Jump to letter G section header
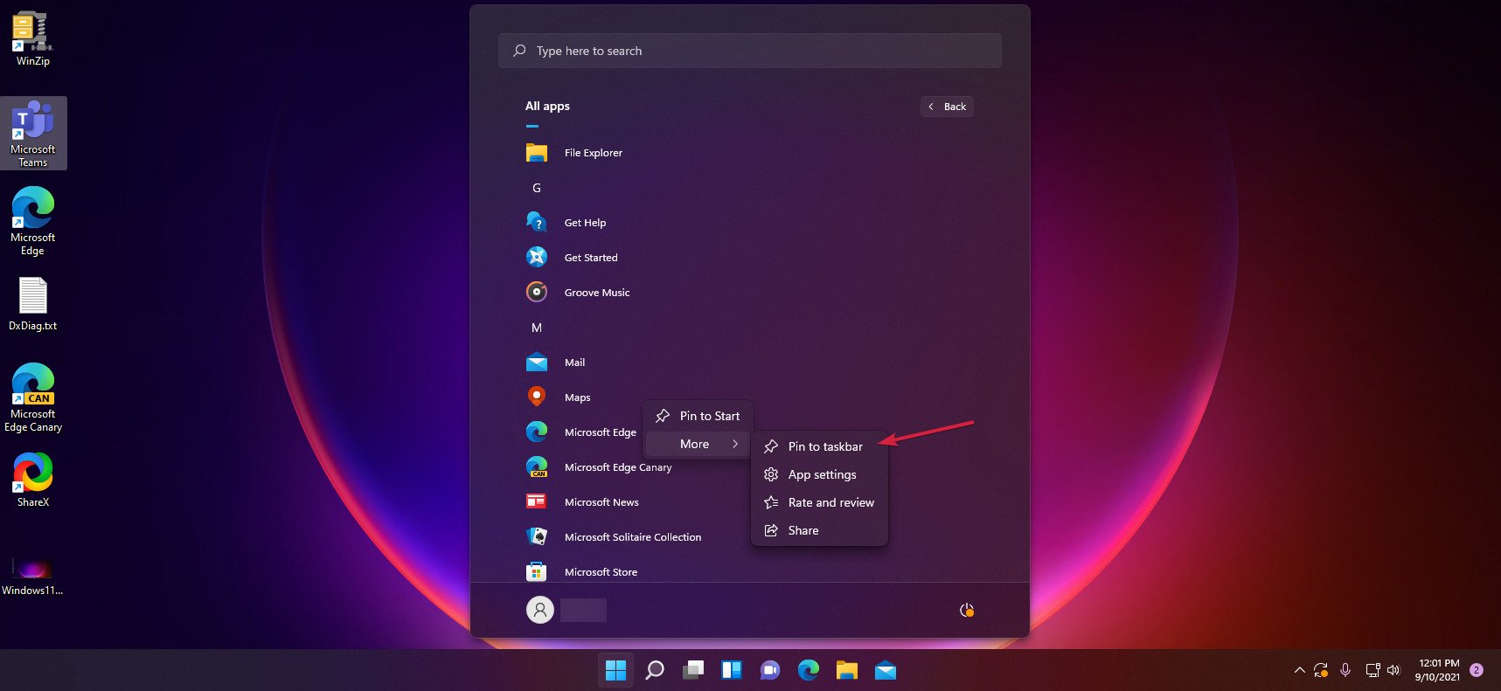 pyautogui.click(x=537, y=188)
